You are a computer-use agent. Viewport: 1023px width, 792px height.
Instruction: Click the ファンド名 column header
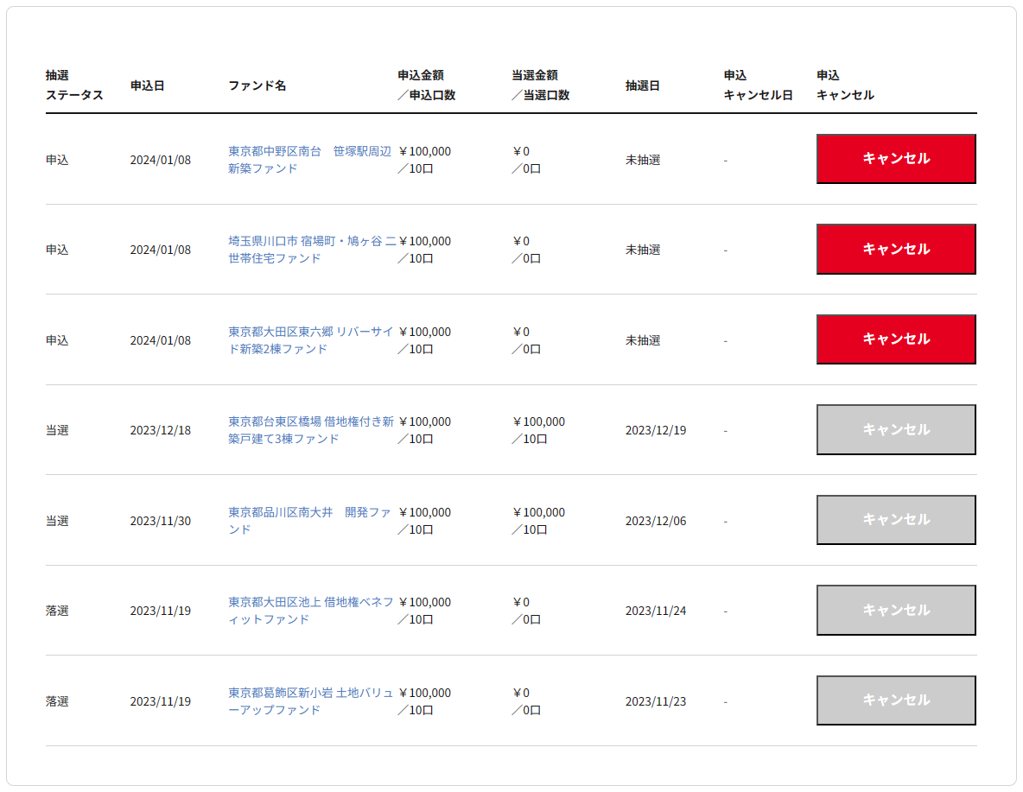coord(257,86)
